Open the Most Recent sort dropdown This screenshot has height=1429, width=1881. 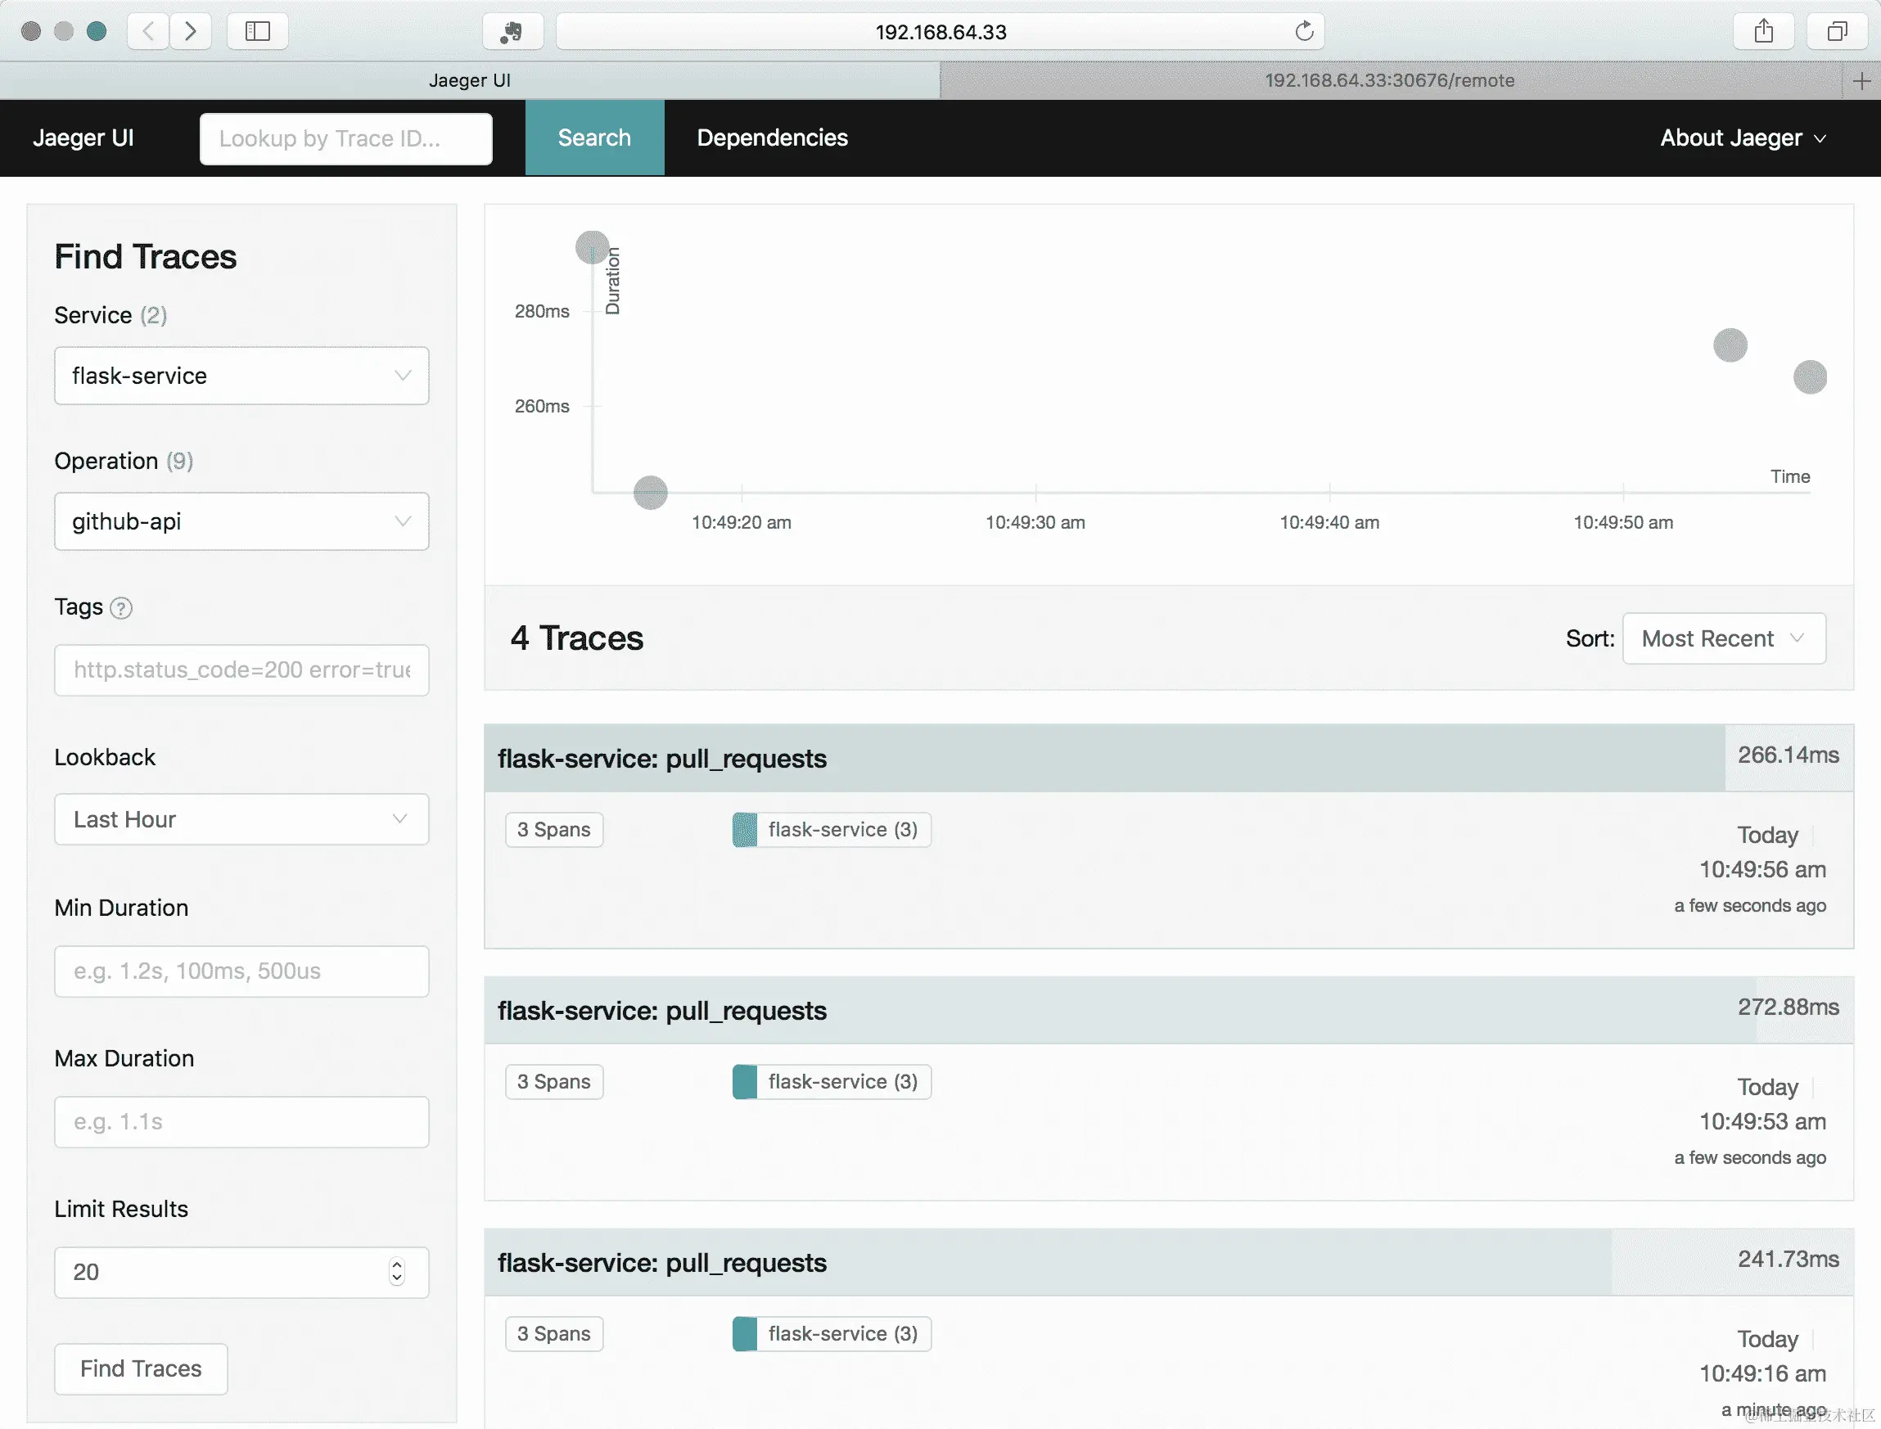1723,638
